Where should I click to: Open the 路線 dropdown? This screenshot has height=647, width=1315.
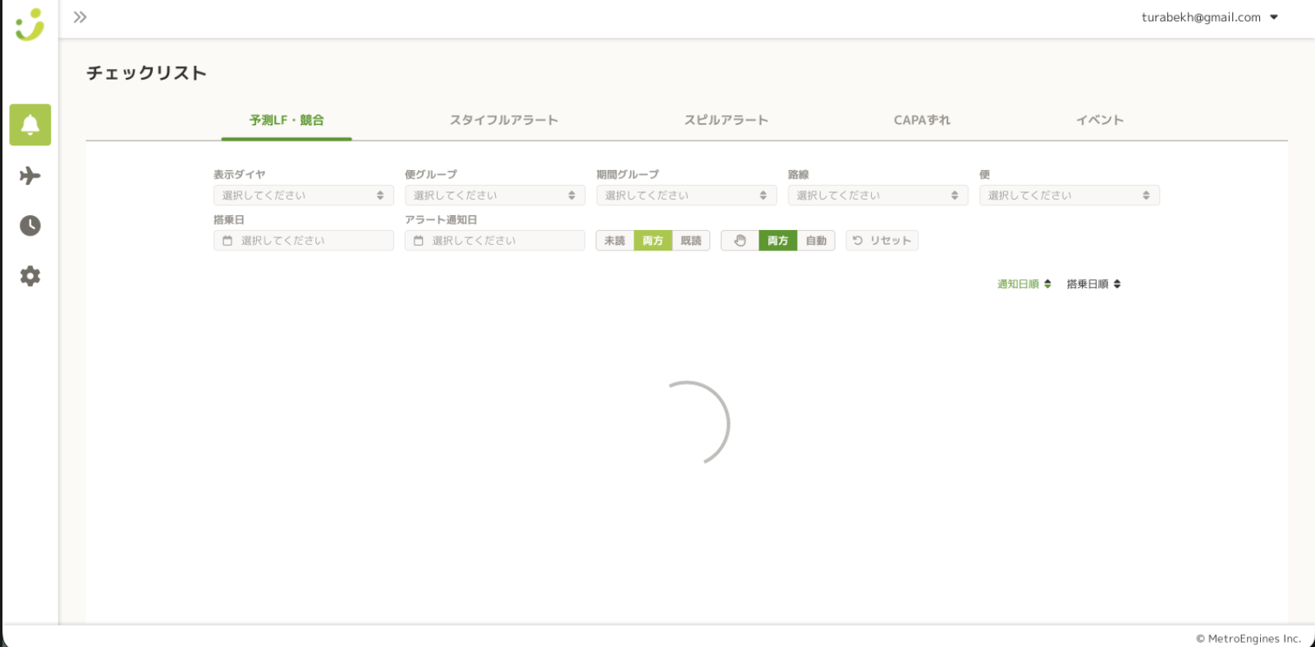coord(878,195)
